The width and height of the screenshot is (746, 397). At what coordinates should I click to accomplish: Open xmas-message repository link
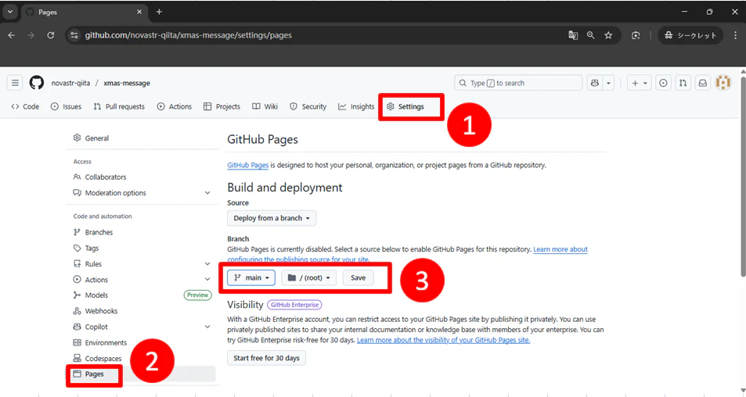tap(127, 83)
